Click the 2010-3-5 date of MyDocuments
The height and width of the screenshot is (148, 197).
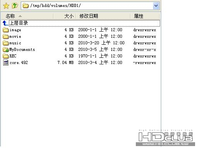pyautogui.click(x=100, y=49)
